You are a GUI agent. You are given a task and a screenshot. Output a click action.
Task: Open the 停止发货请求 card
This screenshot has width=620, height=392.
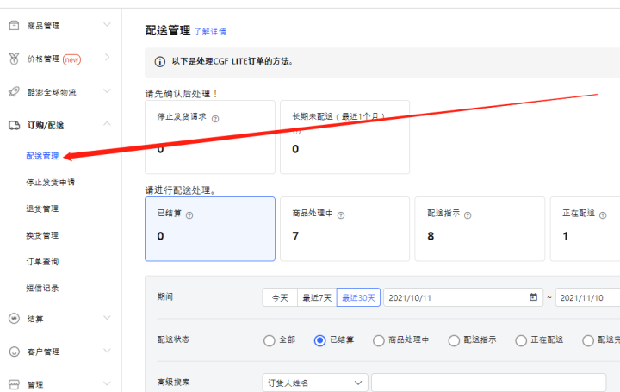point(210,137)
